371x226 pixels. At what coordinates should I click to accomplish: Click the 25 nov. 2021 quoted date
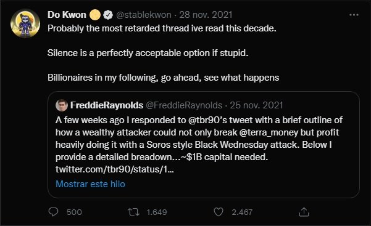(x=256, y=105)
